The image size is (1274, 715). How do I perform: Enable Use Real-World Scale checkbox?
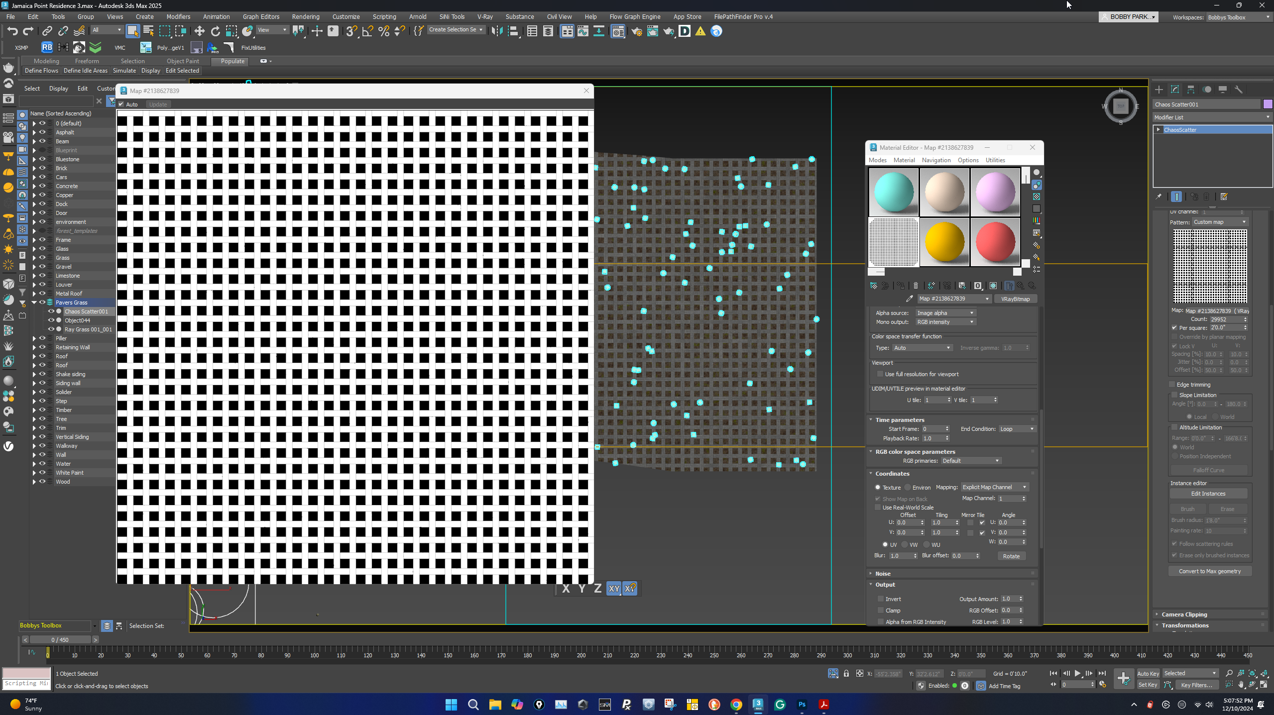pos(878,508)
